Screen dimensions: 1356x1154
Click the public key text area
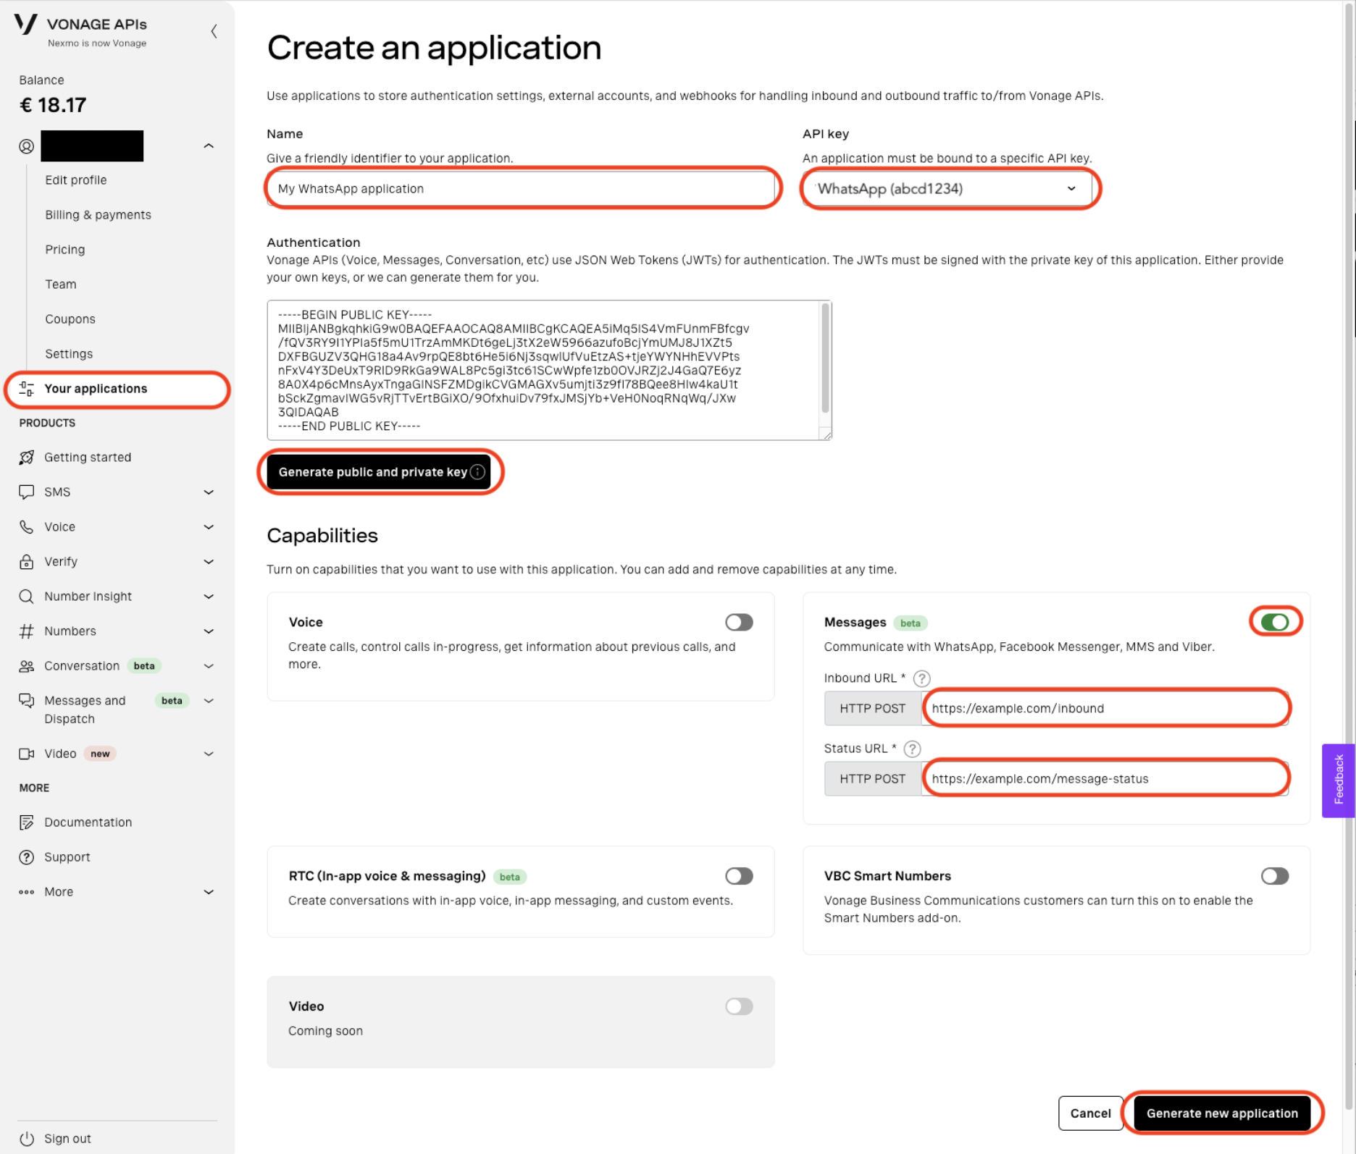click(543, 370)
